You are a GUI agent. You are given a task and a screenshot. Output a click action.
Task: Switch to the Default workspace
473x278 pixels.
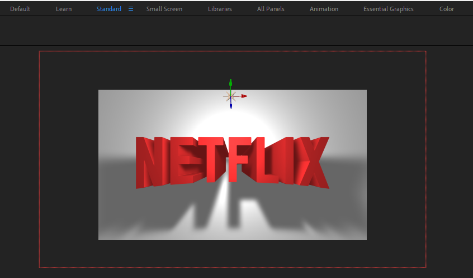[20, 9]
